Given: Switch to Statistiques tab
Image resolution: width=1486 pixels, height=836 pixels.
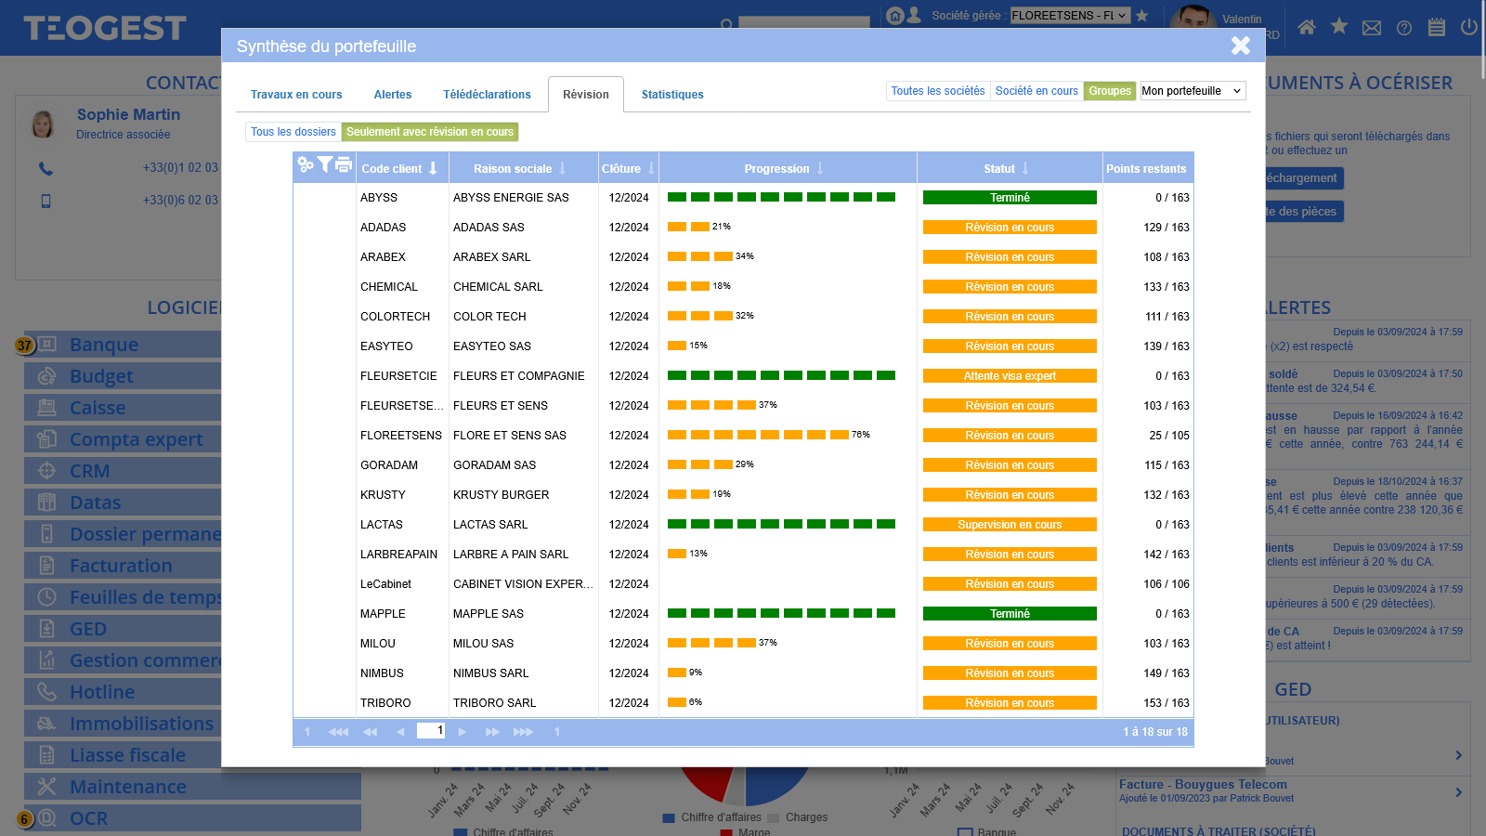Looking at the screenshot, I should [x=672, y=95].
